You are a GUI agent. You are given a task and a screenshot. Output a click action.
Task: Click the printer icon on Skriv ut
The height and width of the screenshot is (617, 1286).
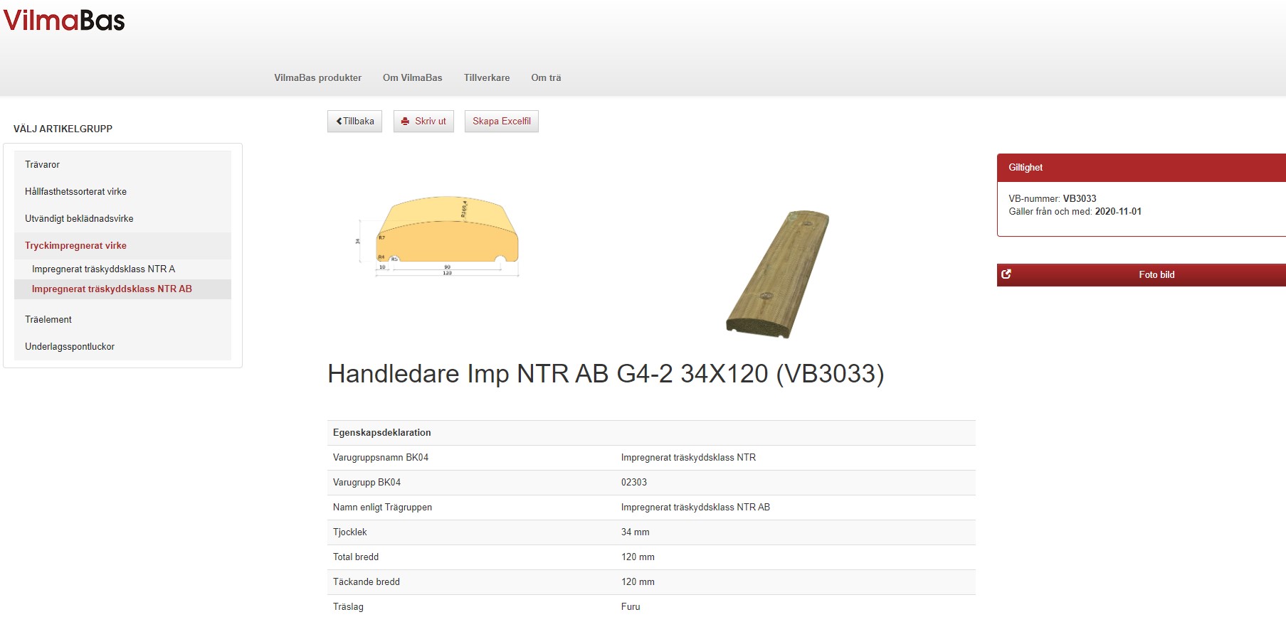click(x=405, y=122)
